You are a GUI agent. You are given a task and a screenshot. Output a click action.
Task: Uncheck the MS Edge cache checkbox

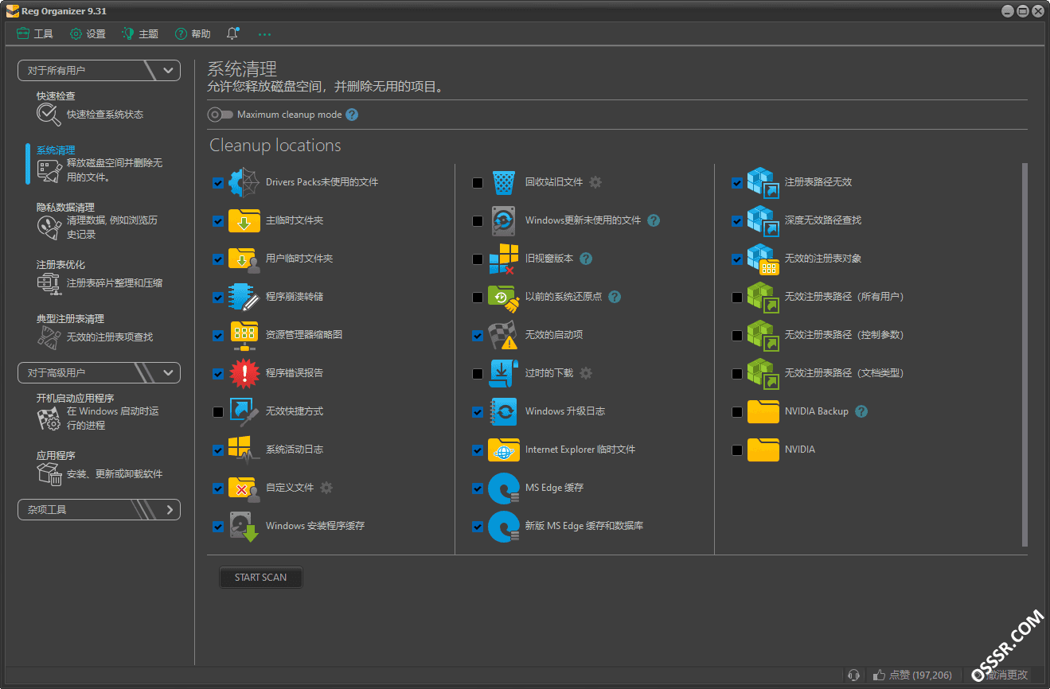[x=478, y=488]
